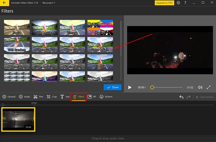This screenshot has width=216, height=142.
Task: Go back with the yellow arrow button
Action: [4, 3]
